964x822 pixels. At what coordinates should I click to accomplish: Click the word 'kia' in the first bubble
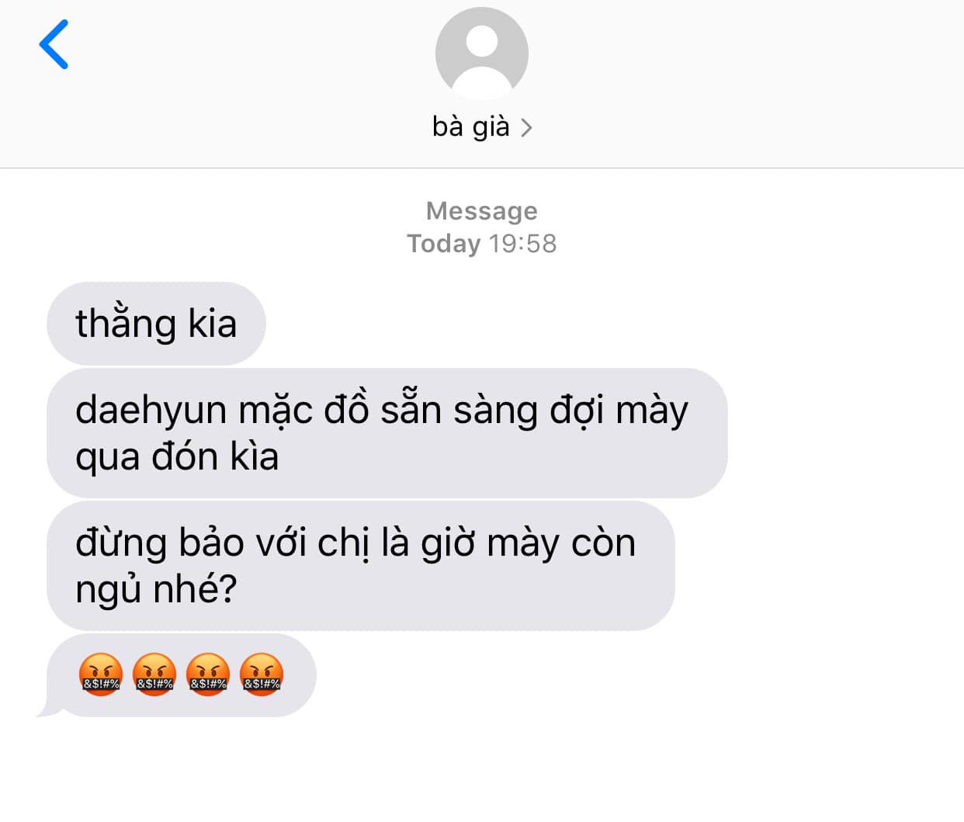point(212,324)
